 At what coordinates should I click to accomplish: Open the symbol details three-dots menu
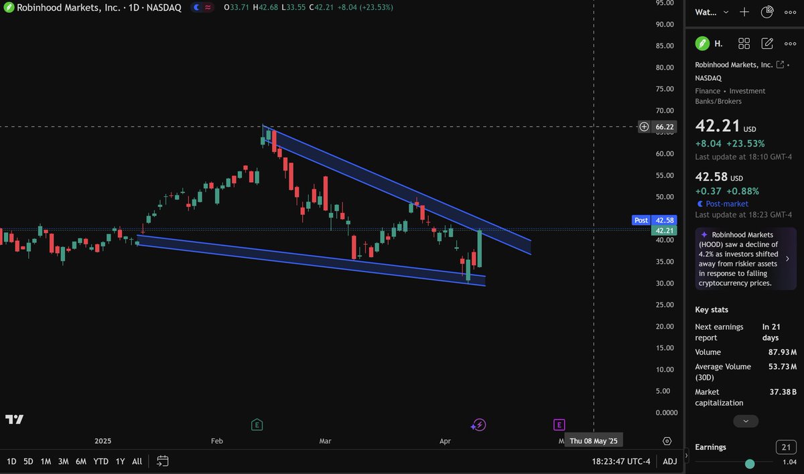[x=790, y=44]
